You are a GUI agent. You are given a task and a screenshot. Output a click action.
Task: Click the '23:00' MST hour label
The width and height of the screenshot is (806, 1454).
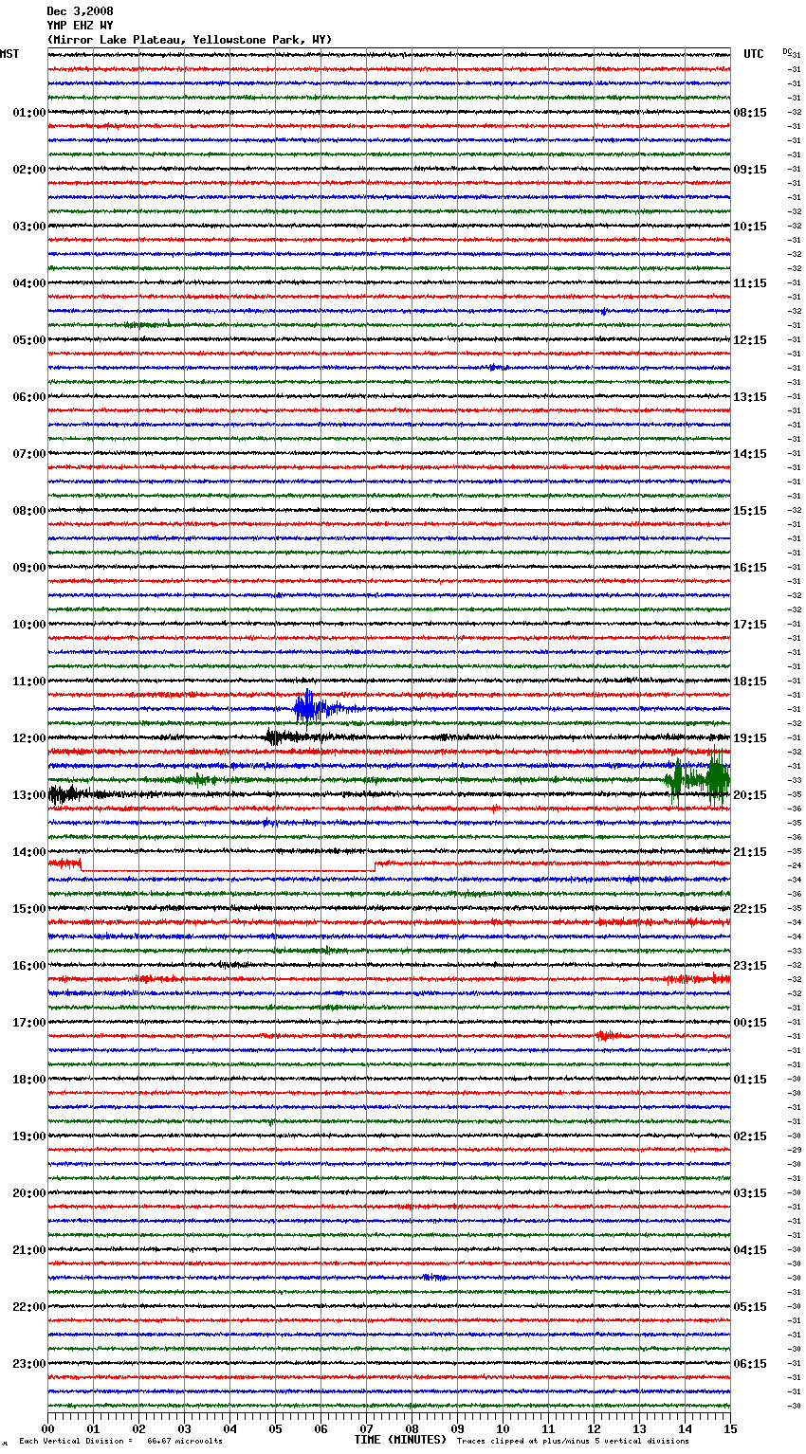click(x=28, y=1364)
